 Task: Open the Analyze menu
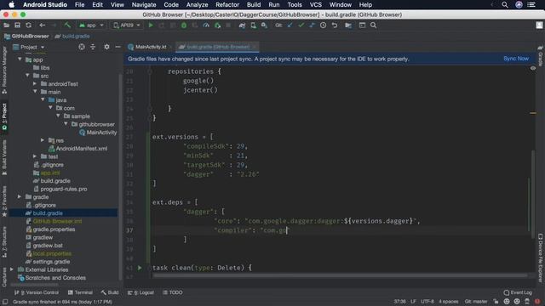197,5
